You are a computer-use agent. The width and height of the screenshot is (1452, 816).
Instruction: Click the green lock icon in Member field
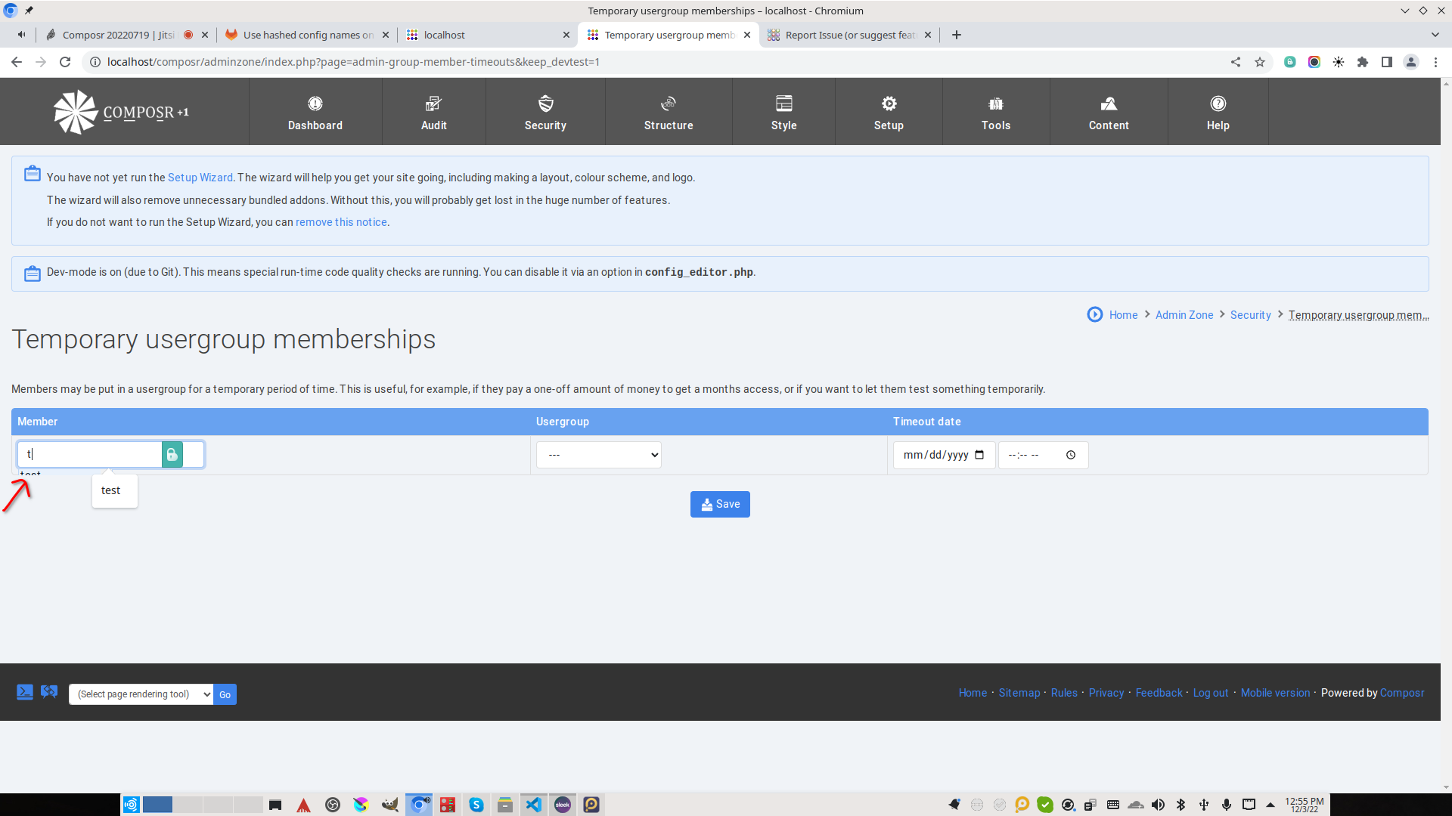coord(172,455)
